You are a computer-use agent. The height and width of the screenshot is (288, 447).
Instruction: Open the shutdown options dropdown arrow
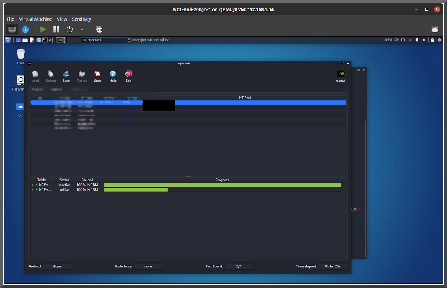(82, 29)
